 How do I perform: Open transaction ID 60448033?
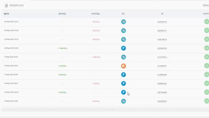[162, 101]
